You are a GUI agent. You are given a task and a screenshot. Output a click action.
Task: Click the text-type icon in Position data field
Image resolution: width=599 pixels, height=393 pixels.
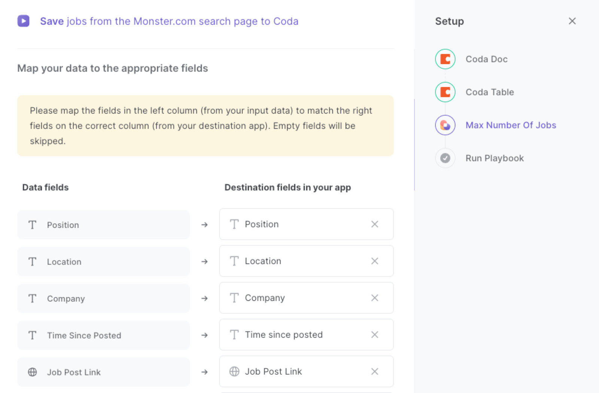pos(33,225)
